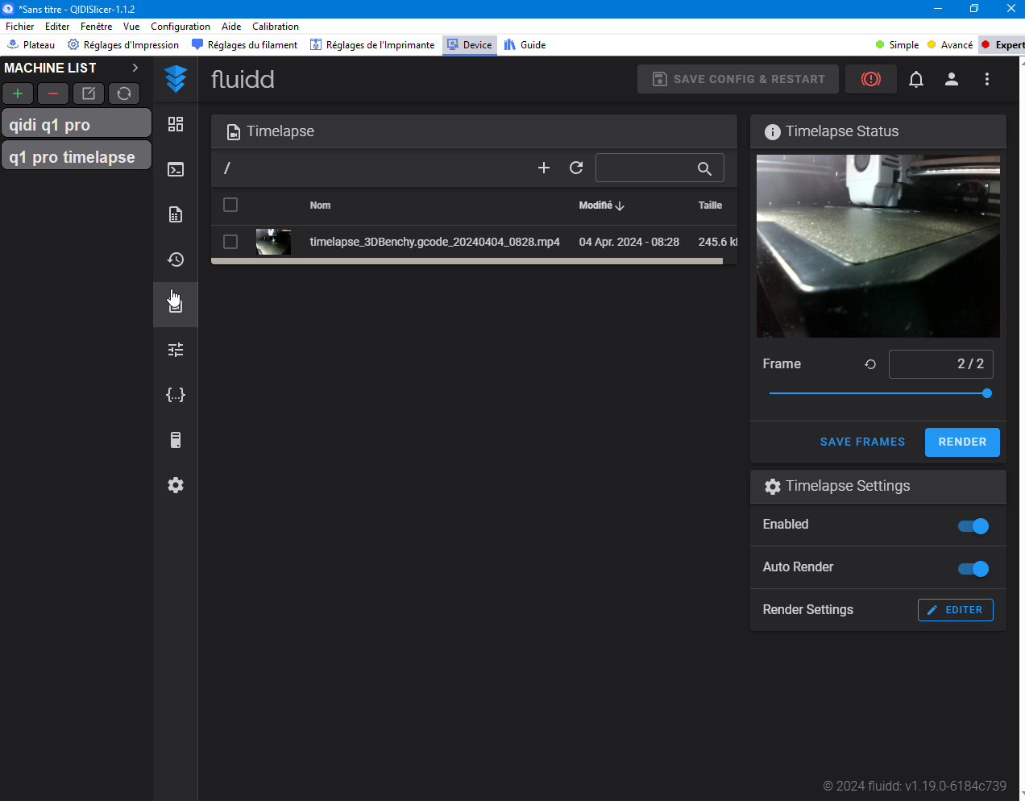This screenshot has height=801, width=1025.
Task: Click SAVE CONFIG & RESTART button
Action: [738, 79]
